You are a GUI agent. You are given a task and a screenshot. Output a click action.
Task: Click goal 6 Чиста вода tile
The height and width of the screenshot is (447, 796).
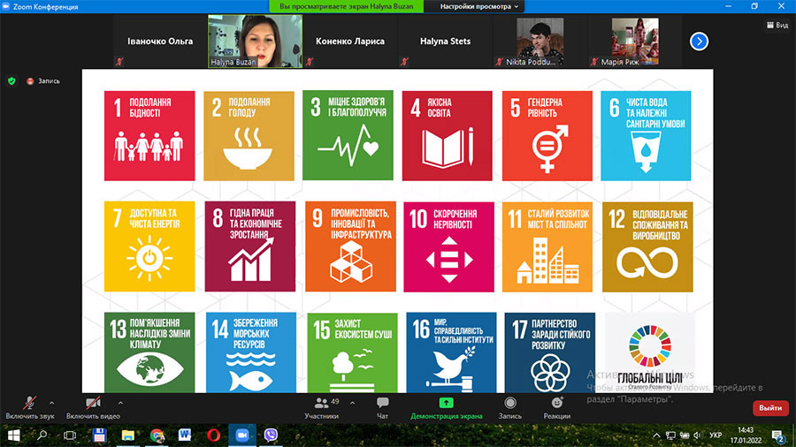click(646, 136)
